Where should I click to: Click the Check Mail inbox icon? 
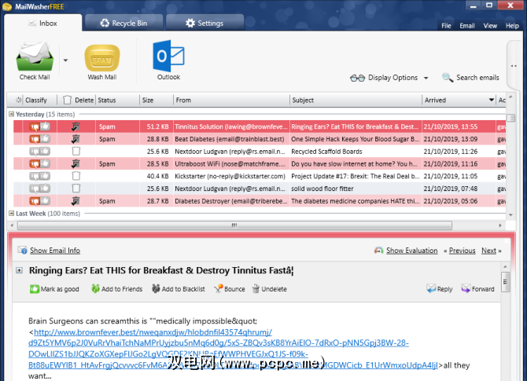tap(35, 57)
